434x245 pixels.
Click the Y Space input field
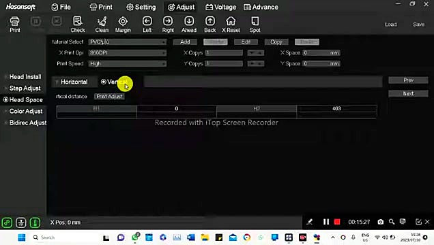pos(321,64)
